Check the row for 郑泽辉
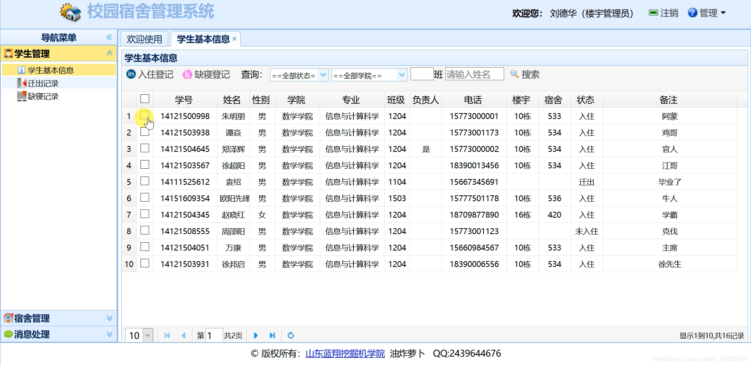751x366 pixels. click(x=145, y=148)
